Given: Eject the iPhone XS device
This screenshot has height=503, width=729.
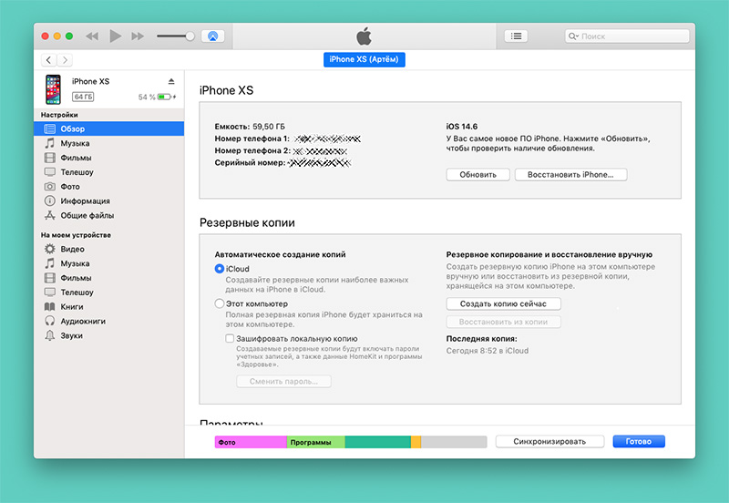Looking at the screenshot, I should (171, 81).
